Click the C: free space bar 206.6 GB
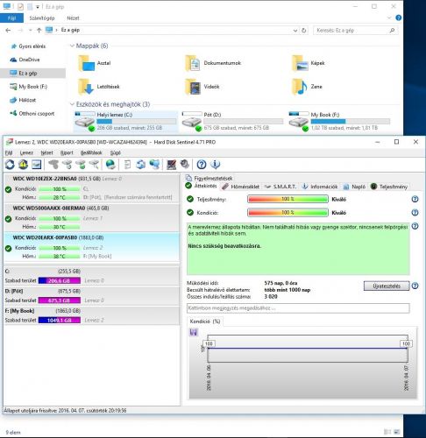 click(x=60, y=280)
